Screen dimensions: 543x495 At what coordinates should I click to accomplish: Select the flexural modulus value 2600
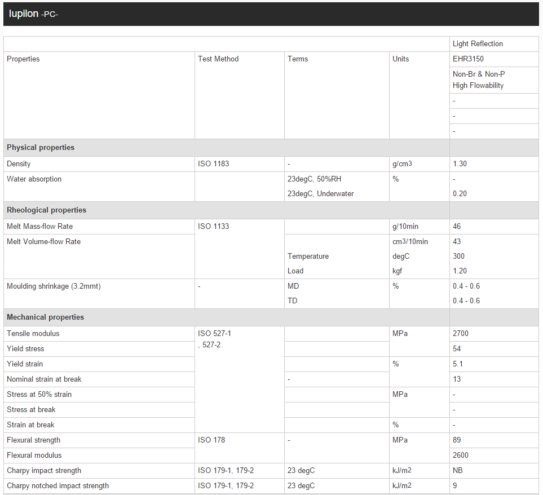pos(461,455)
